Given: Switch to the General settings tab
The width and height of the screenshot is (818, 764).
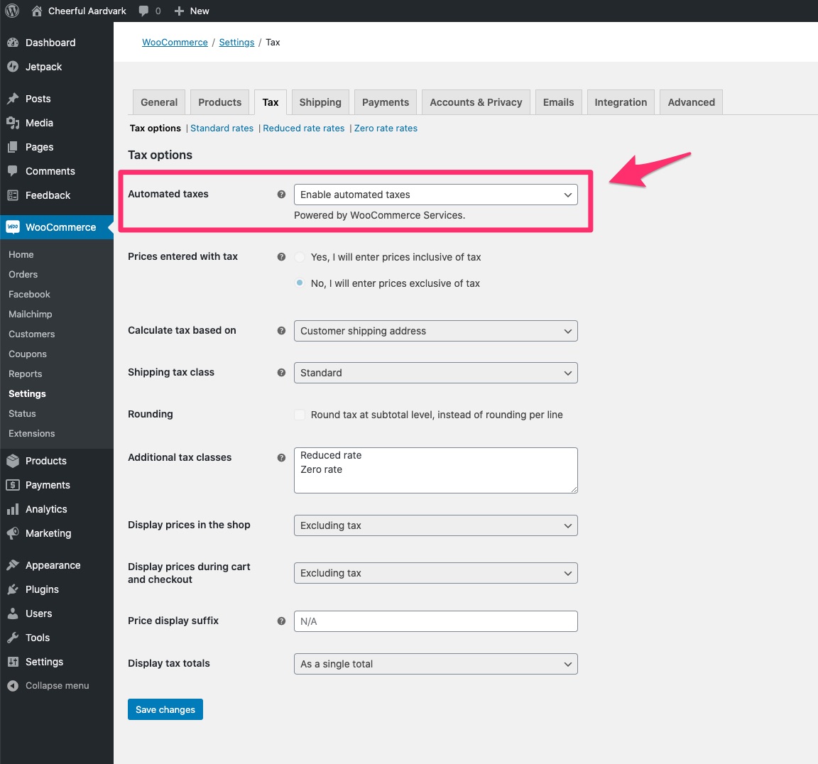Looking at the screenshot, I should coord(159,102).
